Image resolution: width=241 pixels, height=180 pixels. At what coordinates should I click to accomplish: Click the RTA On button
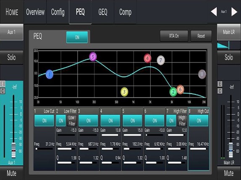[x=174, y=36]
